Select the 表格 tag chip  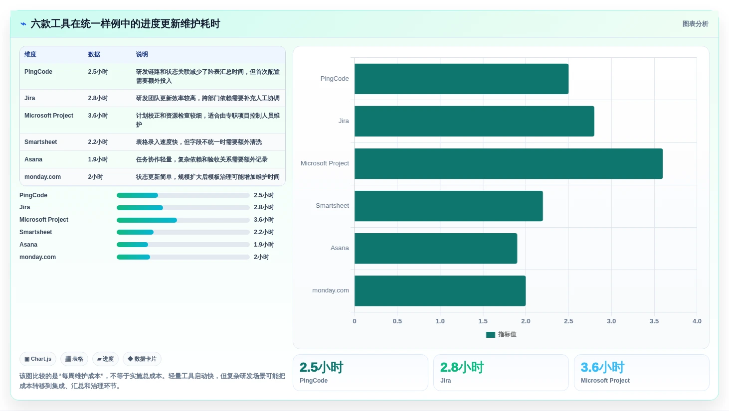click(74, 359)
